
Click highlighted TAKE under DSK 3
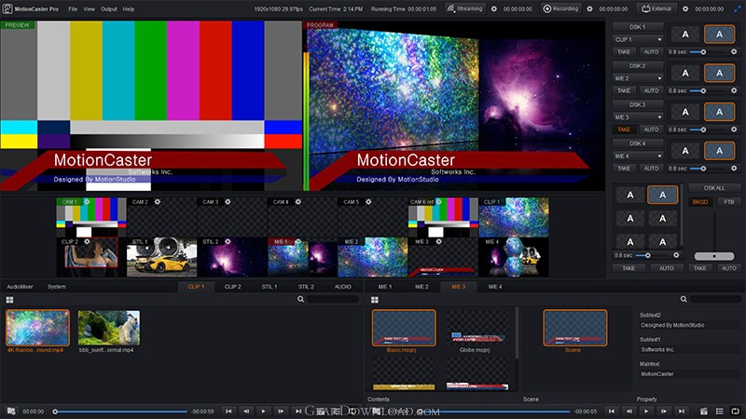(x=624, y=129)
